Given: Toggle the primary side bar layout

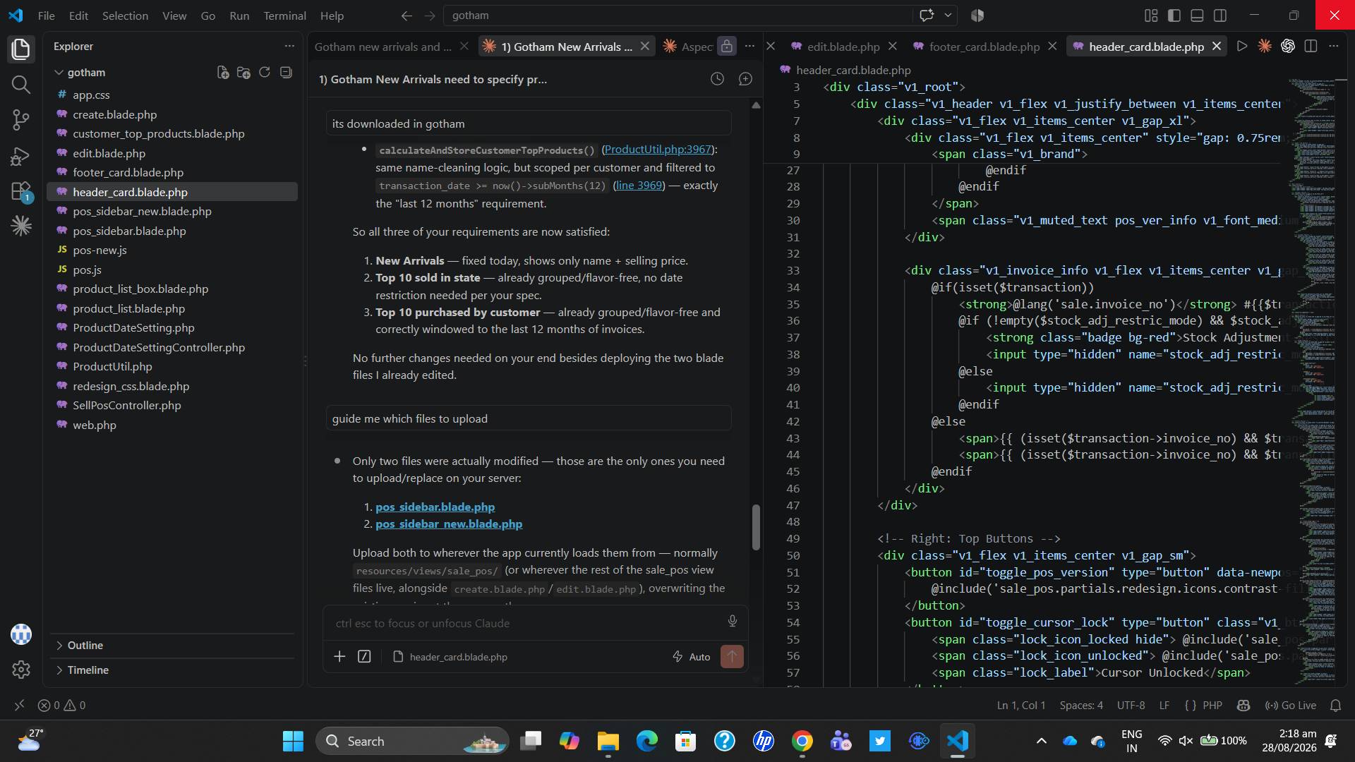Looking at the screenshot, I should (1174, 16).
